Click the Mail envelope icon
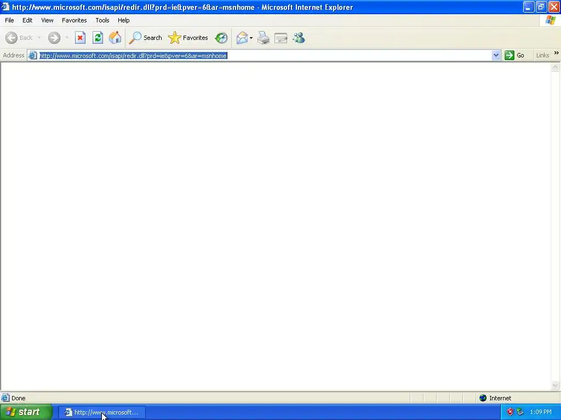Viewport: 561px width, 420px height. [242, 38]
